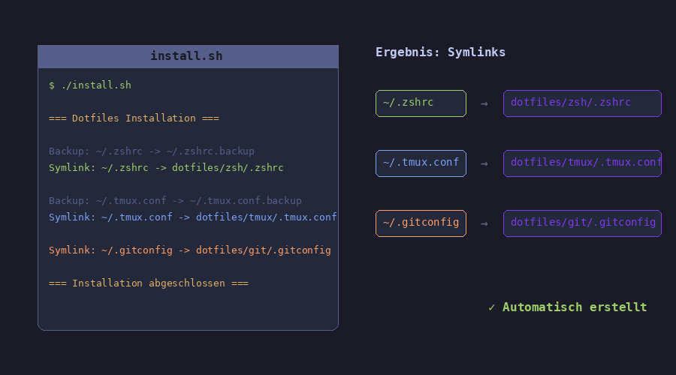Select the blue ~/.tmux.conf box
The image size is (676, 375).
(x=421, y=163)
